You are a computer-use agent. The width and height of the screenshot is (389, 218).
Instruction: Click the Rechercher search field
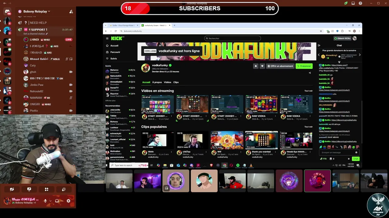[232, 38]
